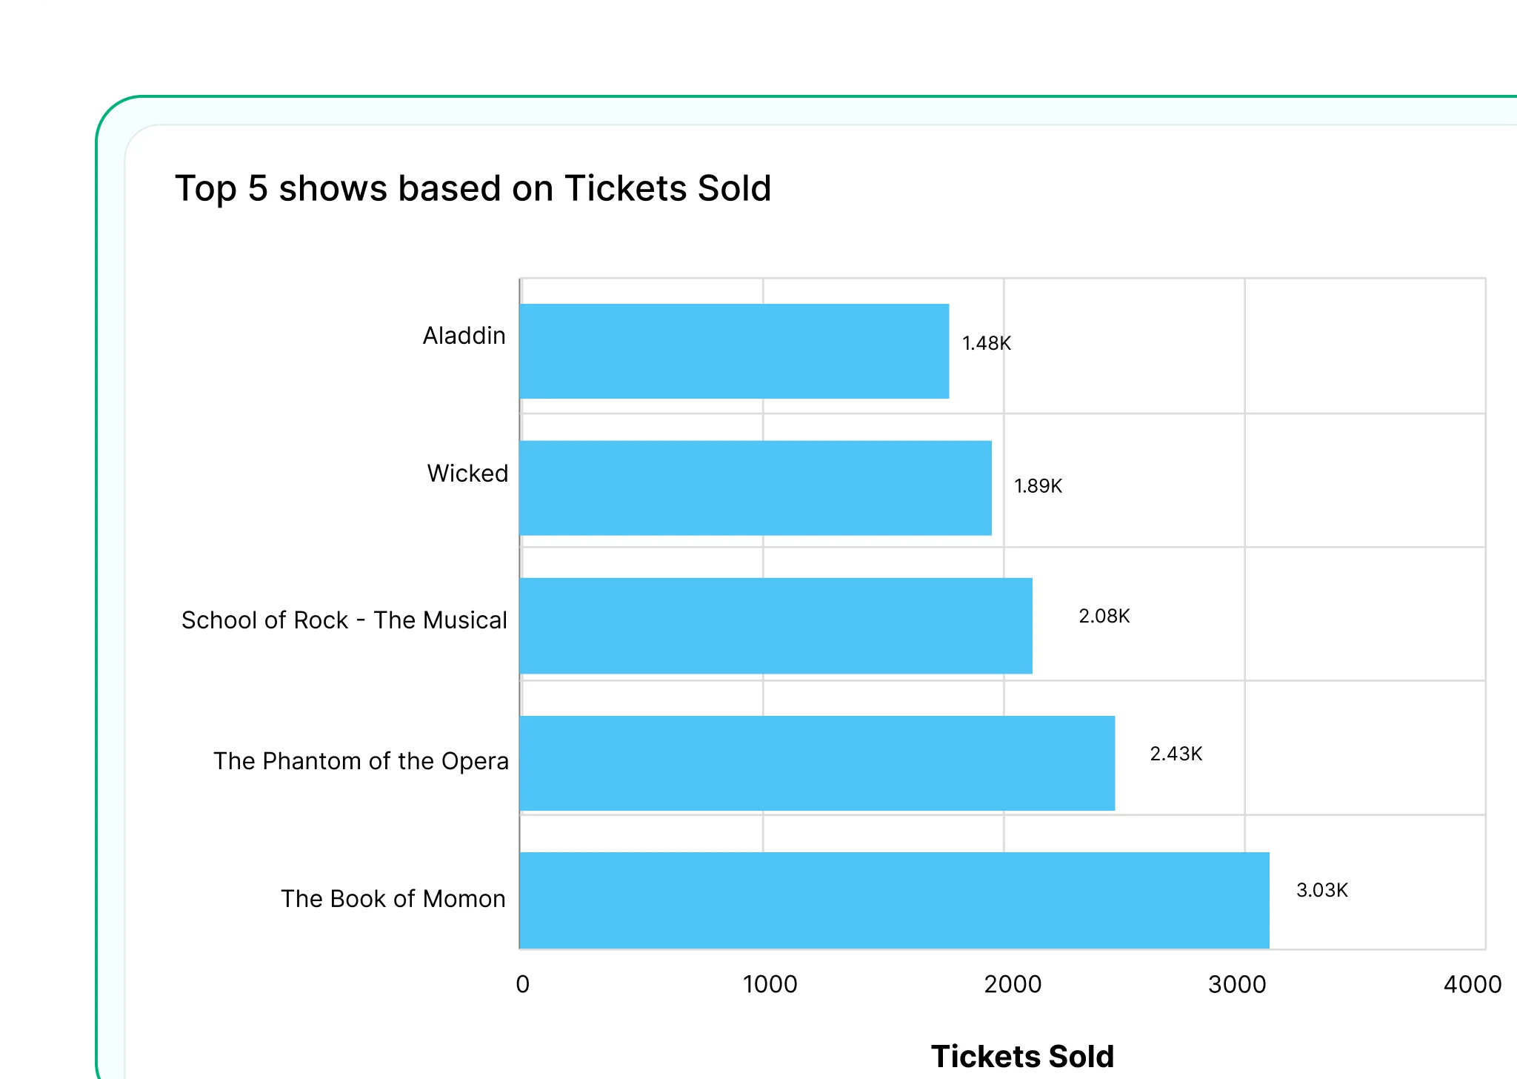Select The Phantom of the Opera bar
This screenshot has height=1079, width=1517.
817,763
